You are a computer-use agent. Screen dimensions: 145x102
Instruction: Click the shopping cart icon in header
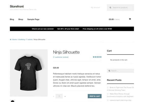pyautogui.click(x=130, y=19)
